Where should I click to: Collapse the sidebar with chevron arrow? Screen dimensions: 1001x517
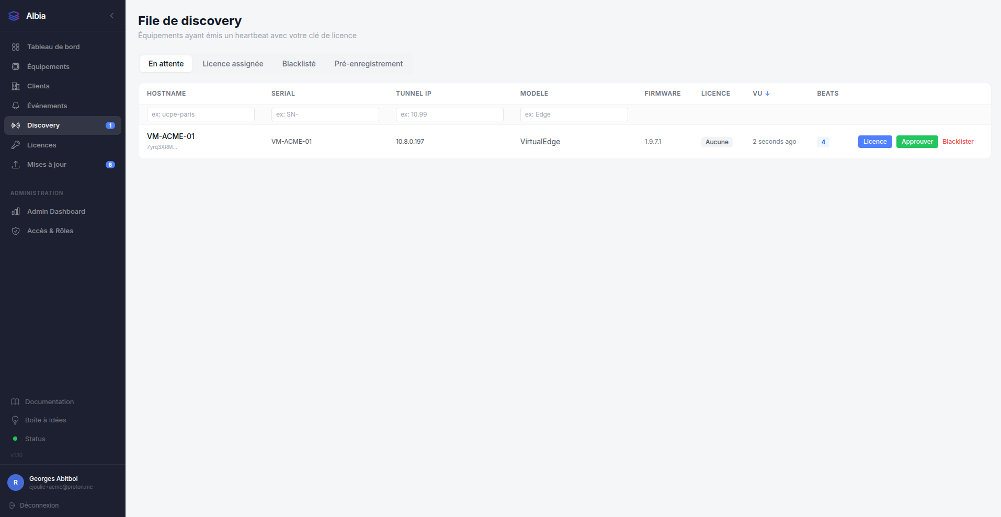coord(111,16)
